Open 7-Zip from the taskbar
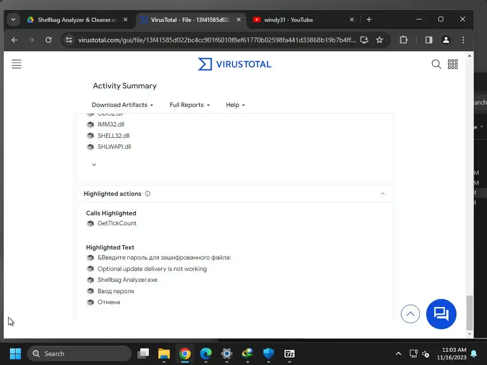The image size is (487, 365). [x=290, y=354]
